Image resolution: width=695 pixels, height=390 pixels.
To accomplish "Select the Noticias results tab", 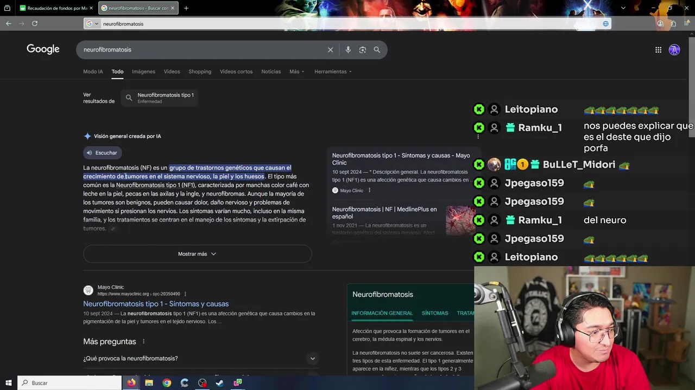I will point(271,71).
